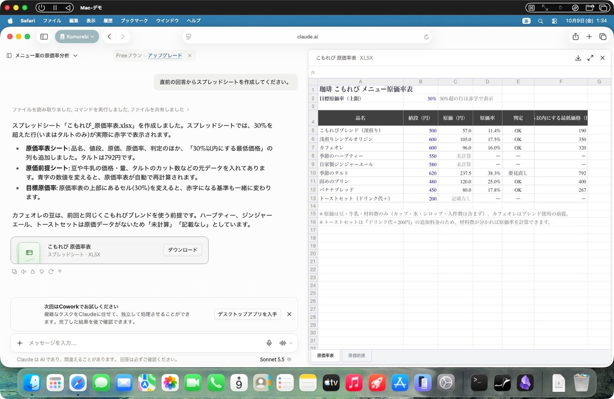Click the 792 minimum price cell
This screenshot has width=614, height=399.
pyautogui.click(x=561, y=173)
